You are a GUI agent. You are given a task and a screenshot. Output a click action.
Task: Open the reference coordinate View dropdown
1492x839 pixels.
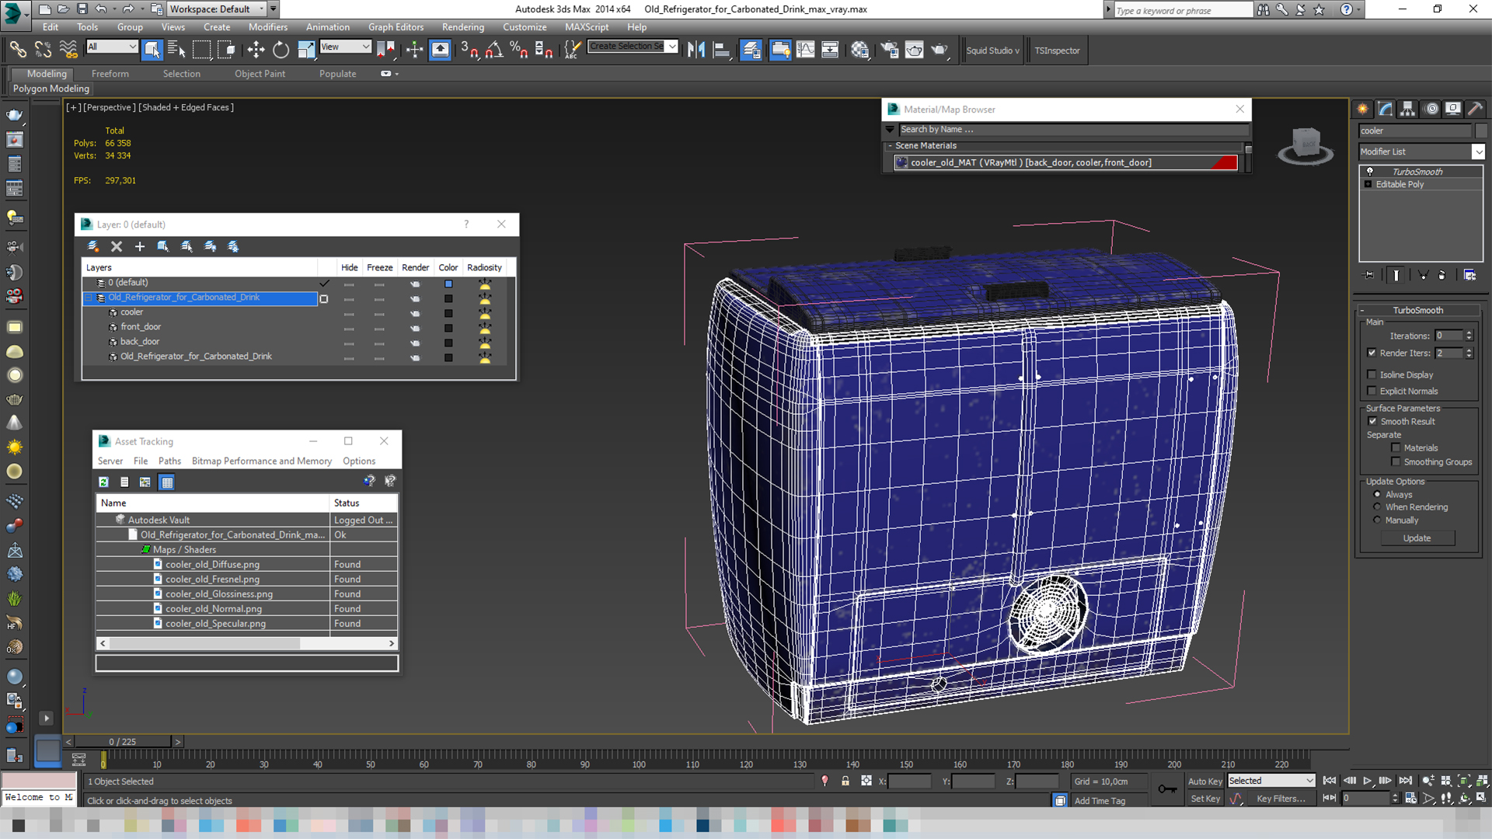pos(345,47)
